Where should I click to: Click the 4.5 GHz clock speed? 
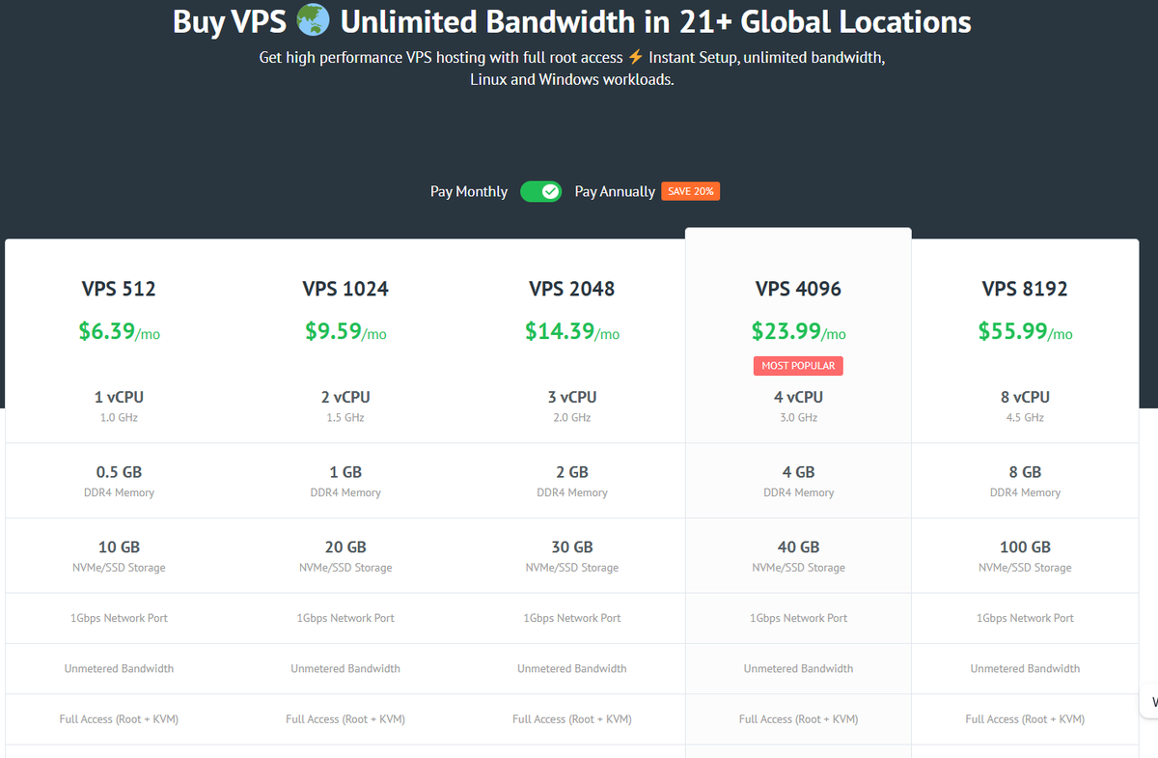tap(1025, 418)
